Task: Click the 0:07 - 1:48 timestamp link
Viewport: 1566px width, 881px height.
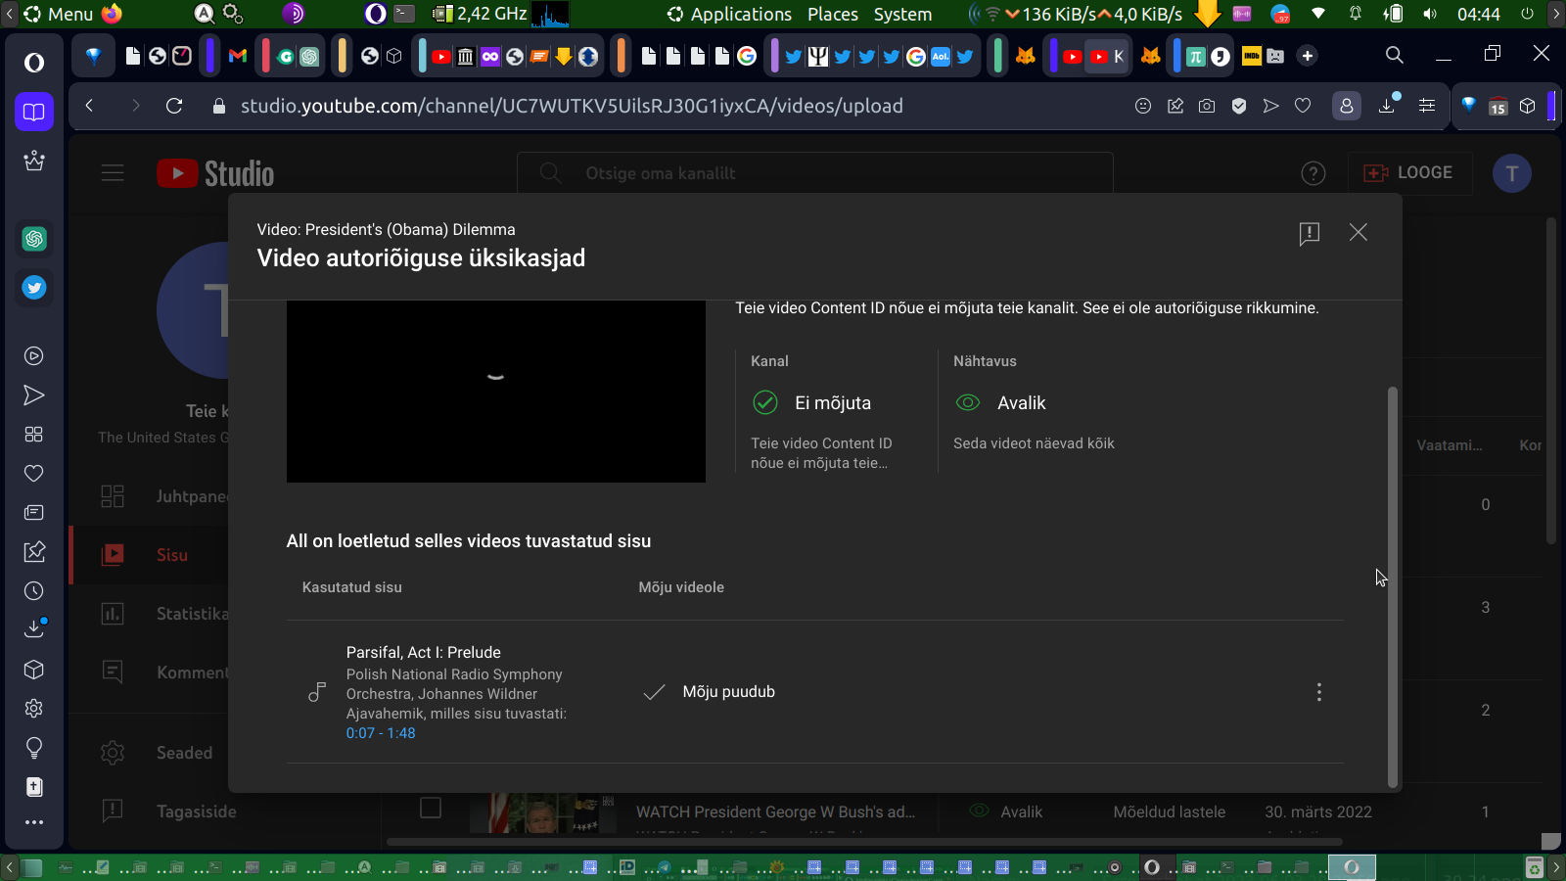Action: click(x=380, y=733)
